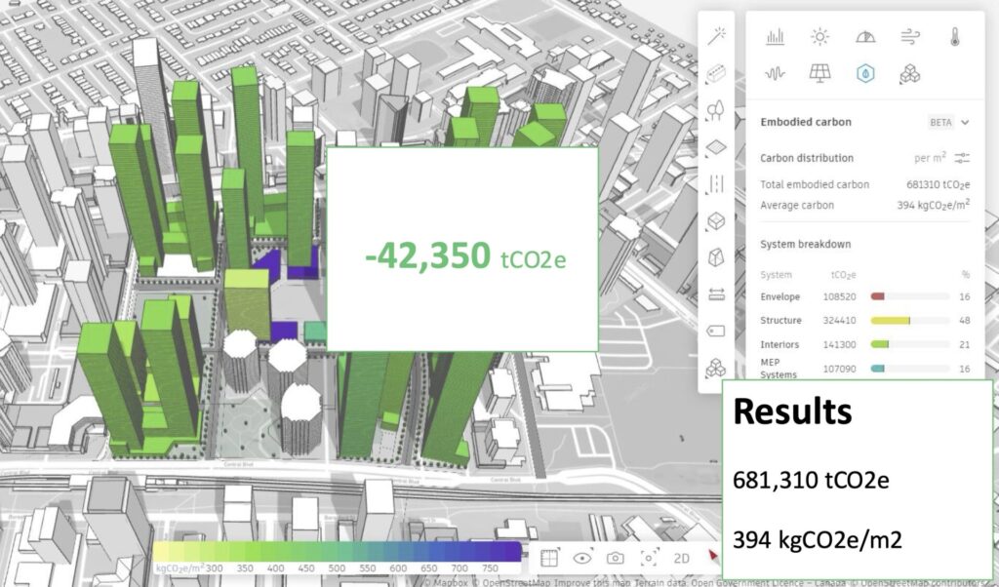Open the microclimate thermometer analysis
Screen dimensions: 999x587
[955, 37]
